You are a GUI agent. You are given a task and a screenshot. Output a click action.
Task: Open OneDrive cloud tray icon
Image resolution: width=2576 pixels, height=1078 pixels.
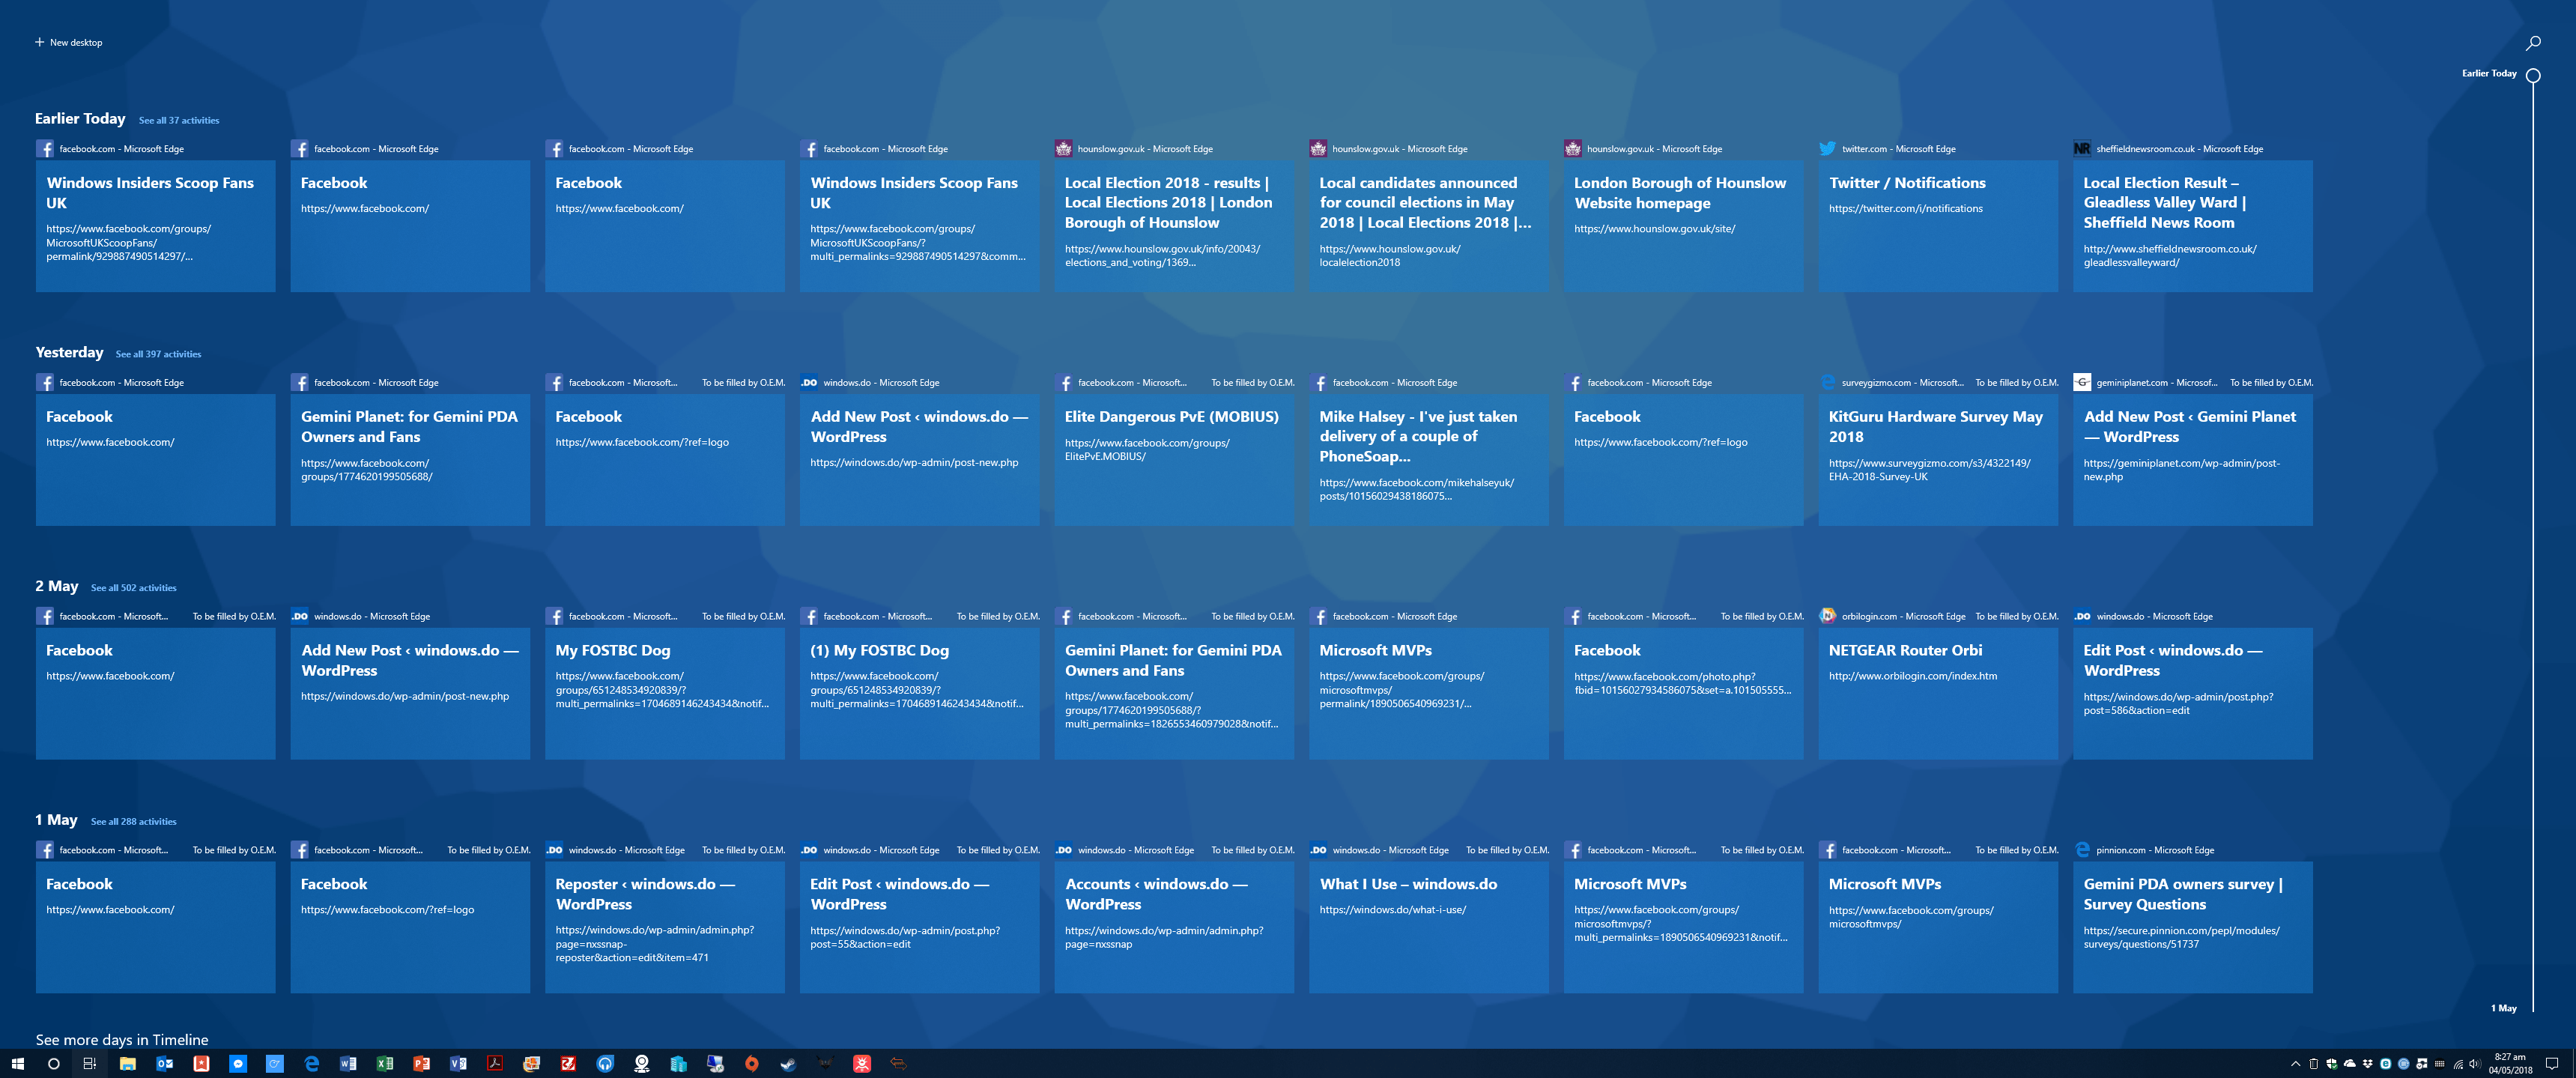tap(2350, 1064)
